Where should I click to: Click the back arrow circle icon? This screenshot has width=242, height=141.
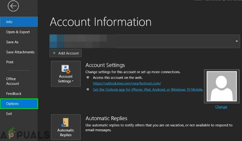13,6
